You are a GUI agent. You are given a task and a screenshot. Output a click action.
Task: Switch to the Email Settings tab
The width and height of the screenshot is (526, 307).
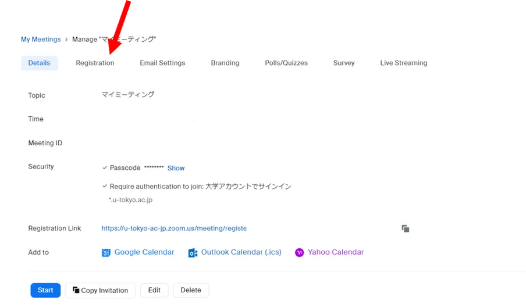point(162,63)
